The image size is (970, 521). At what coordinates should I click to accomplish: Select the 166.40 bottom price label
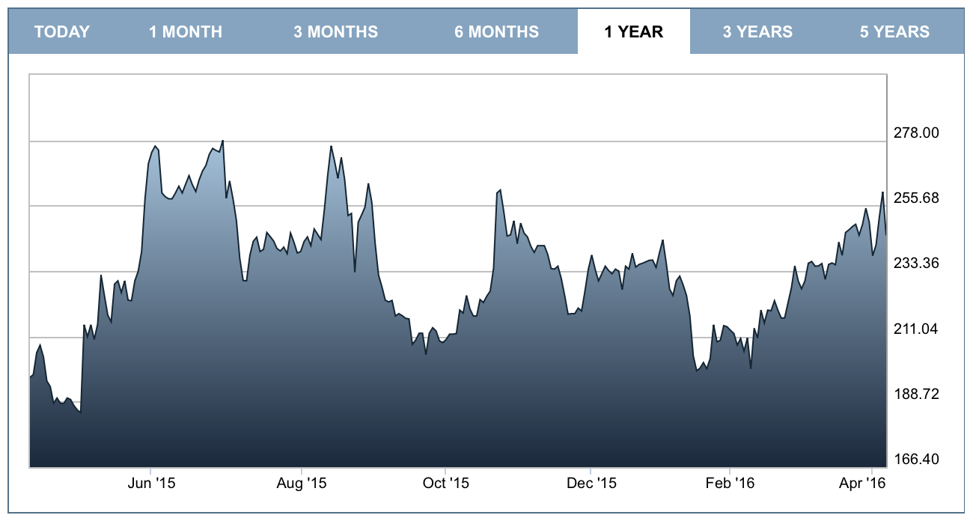coord(917,459)
